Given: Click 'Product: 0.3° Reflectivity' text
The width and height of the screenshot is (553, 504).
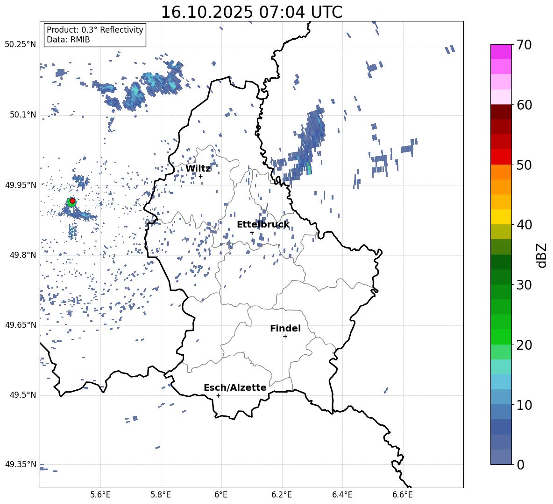Looking at the screenshot, I should [x=95, y=30].
